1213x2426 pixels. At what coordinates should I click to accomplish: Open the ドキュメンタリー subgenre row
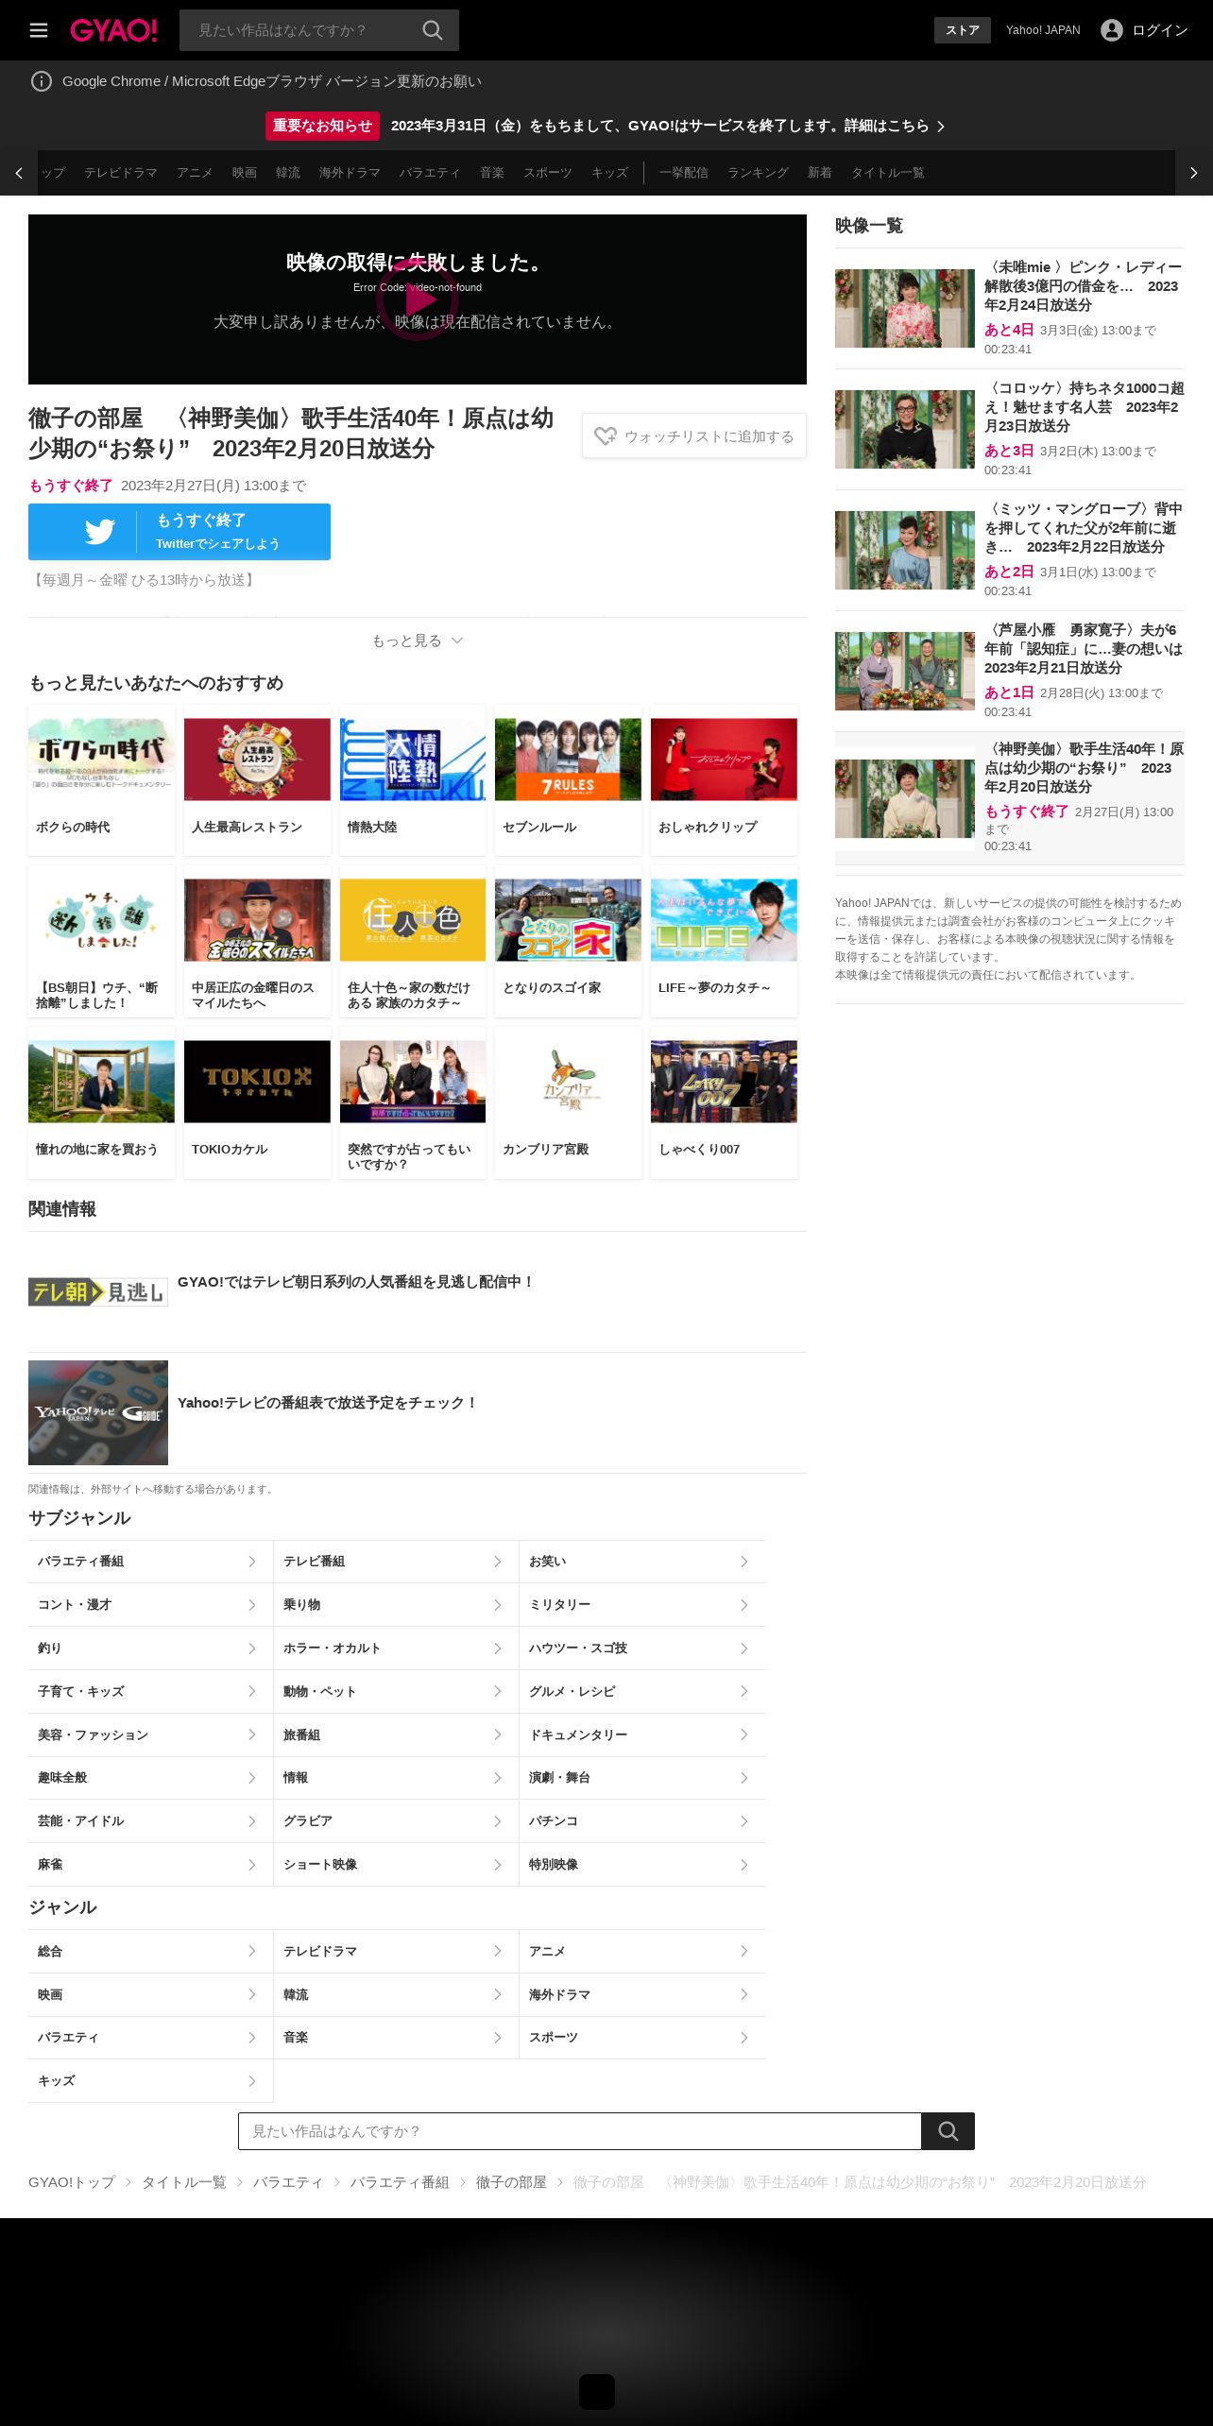tap(642, 1734)
